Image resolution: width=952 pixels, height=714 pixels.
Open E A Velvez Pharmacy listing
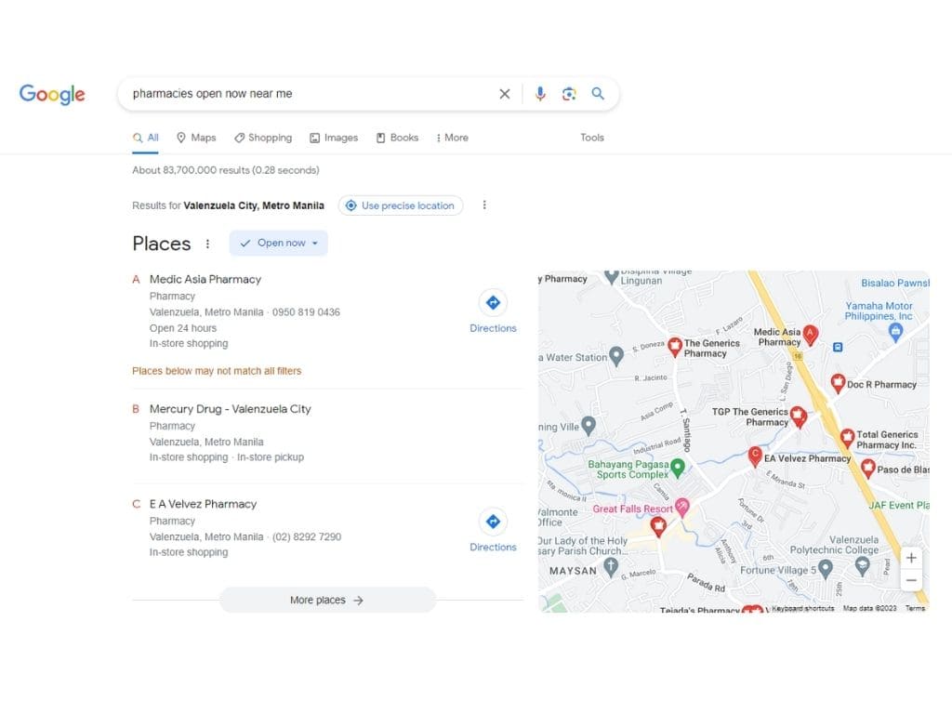pos(203,504)
